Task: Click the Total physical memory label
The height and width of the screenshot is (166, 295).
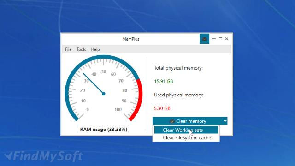Action: [x=178, y=68]
